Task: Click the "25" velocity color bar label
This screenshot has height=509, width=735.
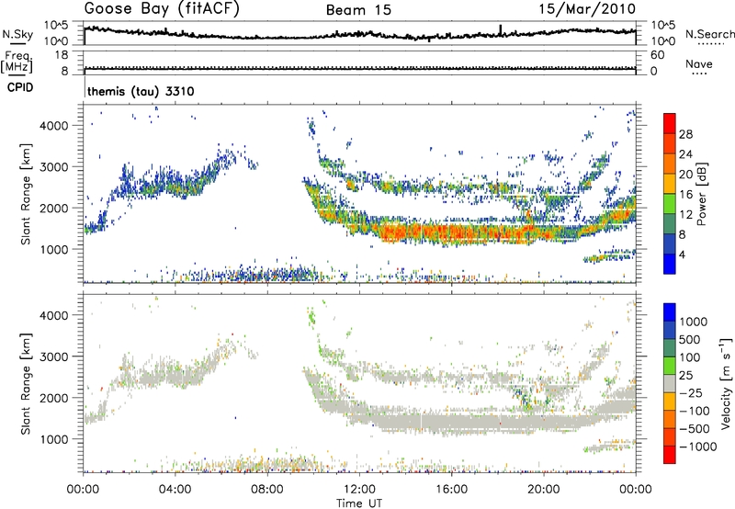Action: coord(686,376)
